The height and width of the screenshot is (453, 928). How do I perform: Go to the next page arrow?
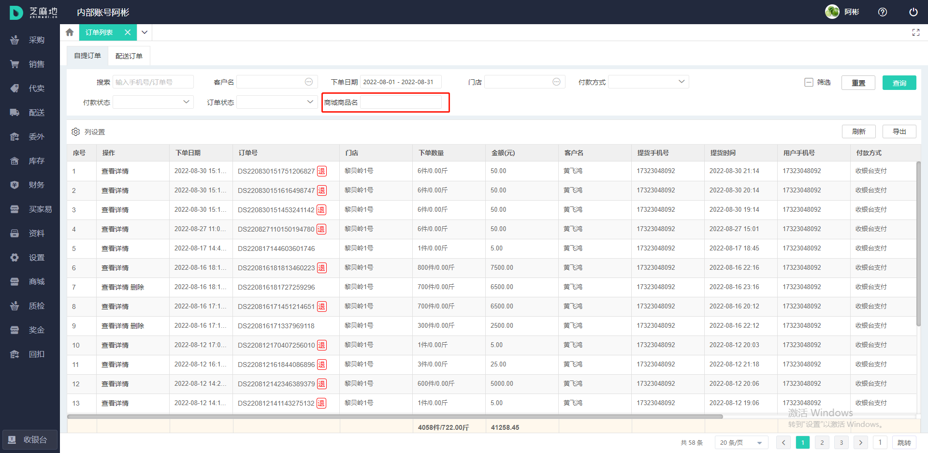tap(861, 442)
